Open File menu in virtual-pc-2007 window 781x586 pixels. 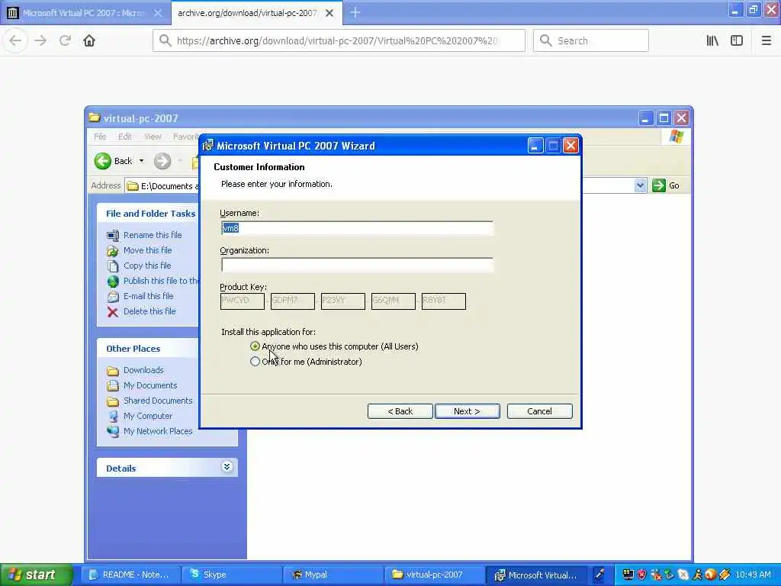[100, 137]
